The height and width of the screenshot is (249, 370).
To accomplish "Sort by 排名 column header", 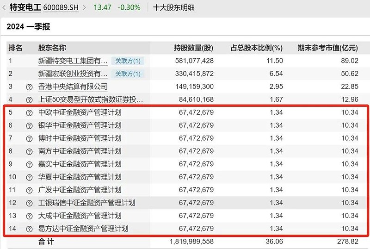I will (15, 48).
